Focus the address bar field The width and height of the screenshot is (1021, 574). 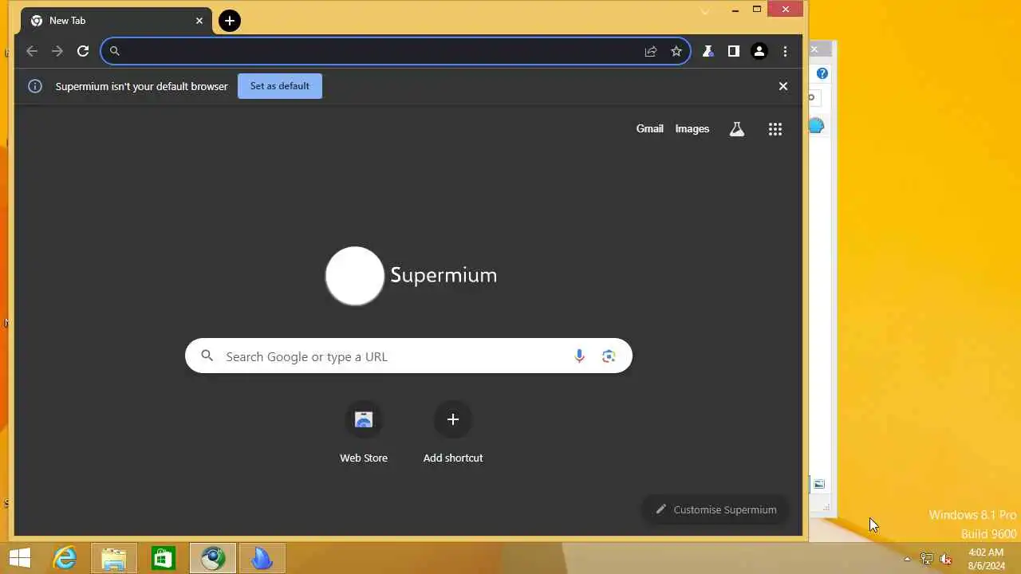pyautogui.click(x=395, y=51)
